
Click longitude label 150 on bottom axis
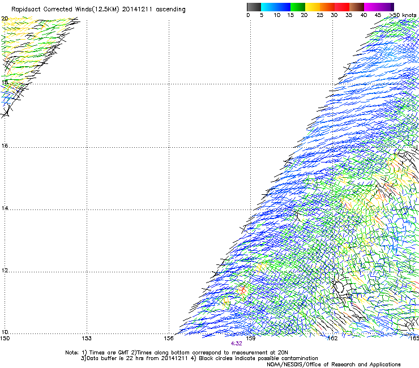pyautogui.click(x=5, y=339)
